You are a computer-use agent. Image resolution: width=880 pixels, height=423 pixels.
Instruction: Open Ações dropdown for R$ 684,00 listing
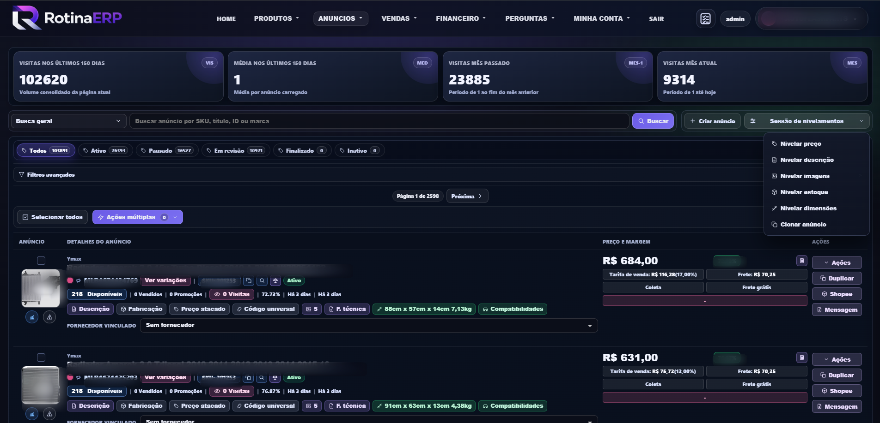pyautogui.click(x=837, y=262)
